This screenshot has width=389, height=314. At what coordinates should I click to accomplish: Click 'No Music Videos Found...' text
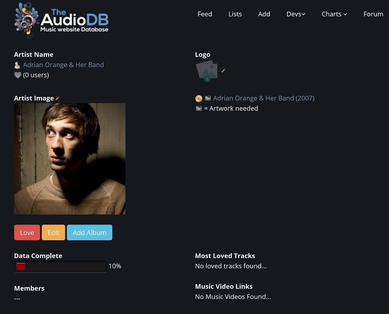[x=233, y=297]
